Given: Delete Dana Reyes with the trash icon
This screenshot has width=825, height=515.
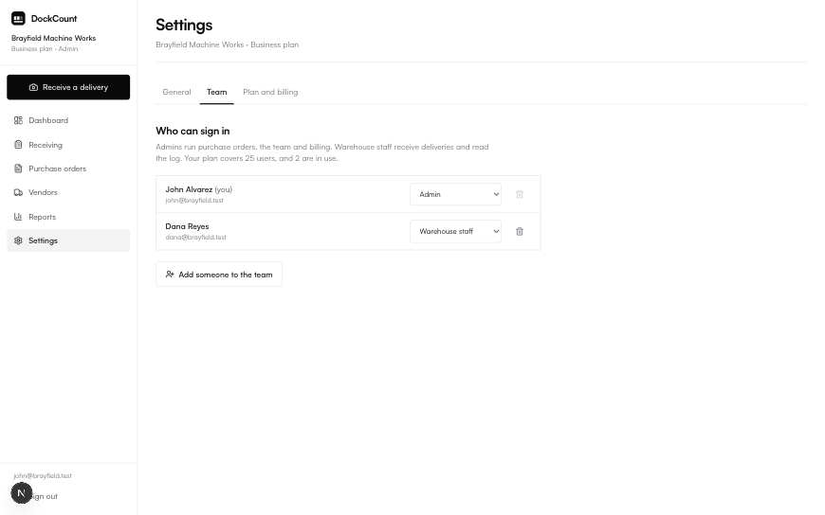Looking at the screenshot, I should [520, 231].
